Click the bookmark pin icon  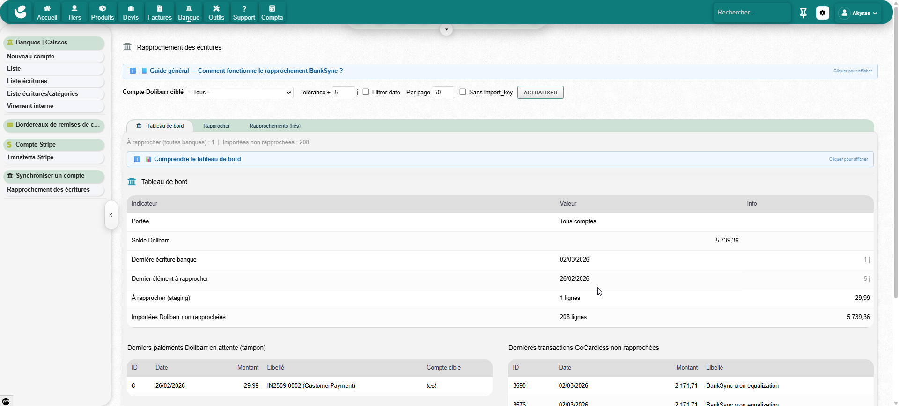coord(803,13)
